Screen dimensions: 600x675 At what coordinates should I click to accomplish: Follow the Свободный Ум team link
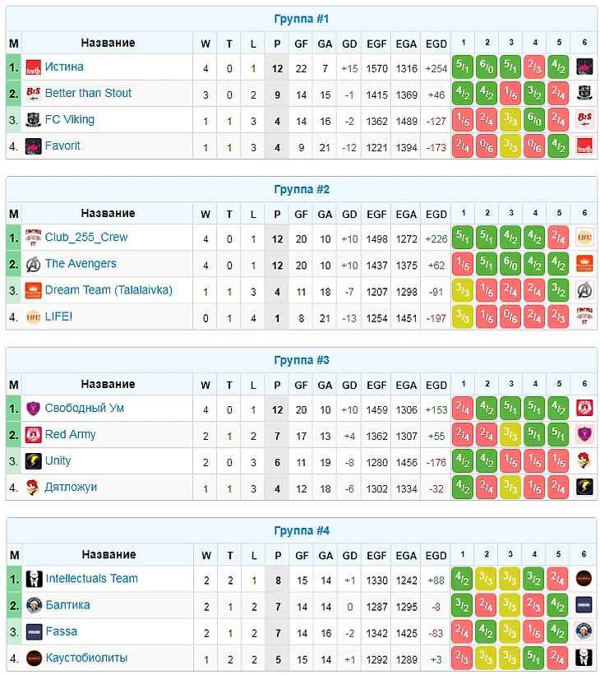(85, 409)
